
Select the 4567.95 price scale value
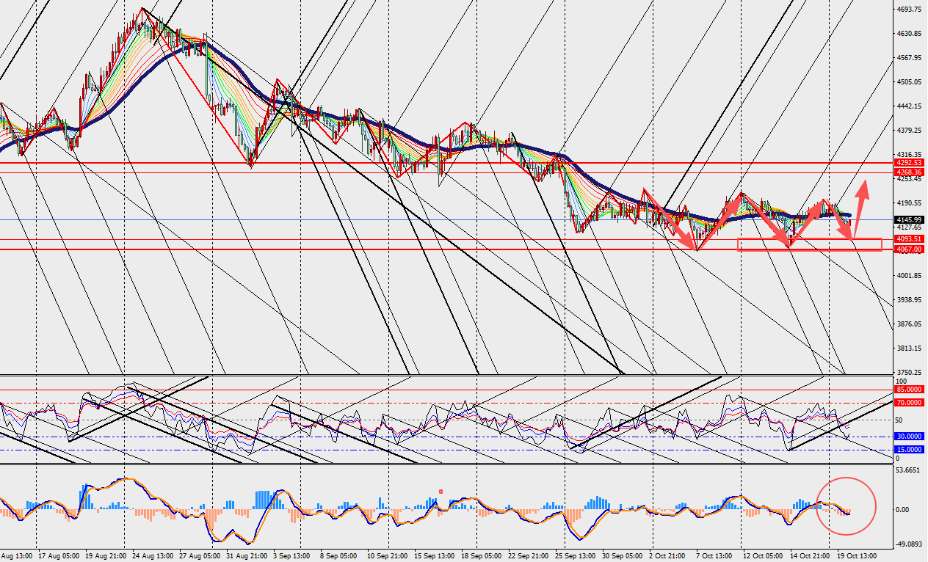[908, 58]
